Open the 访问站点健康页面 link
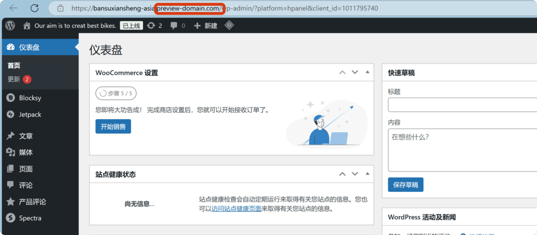This screenshot has width=537, height=235. 237,208
